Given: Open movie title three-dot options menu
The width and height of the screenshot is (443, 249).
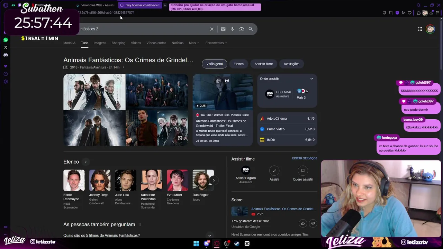Looking at the screenshot, I should tap(123, 67).
